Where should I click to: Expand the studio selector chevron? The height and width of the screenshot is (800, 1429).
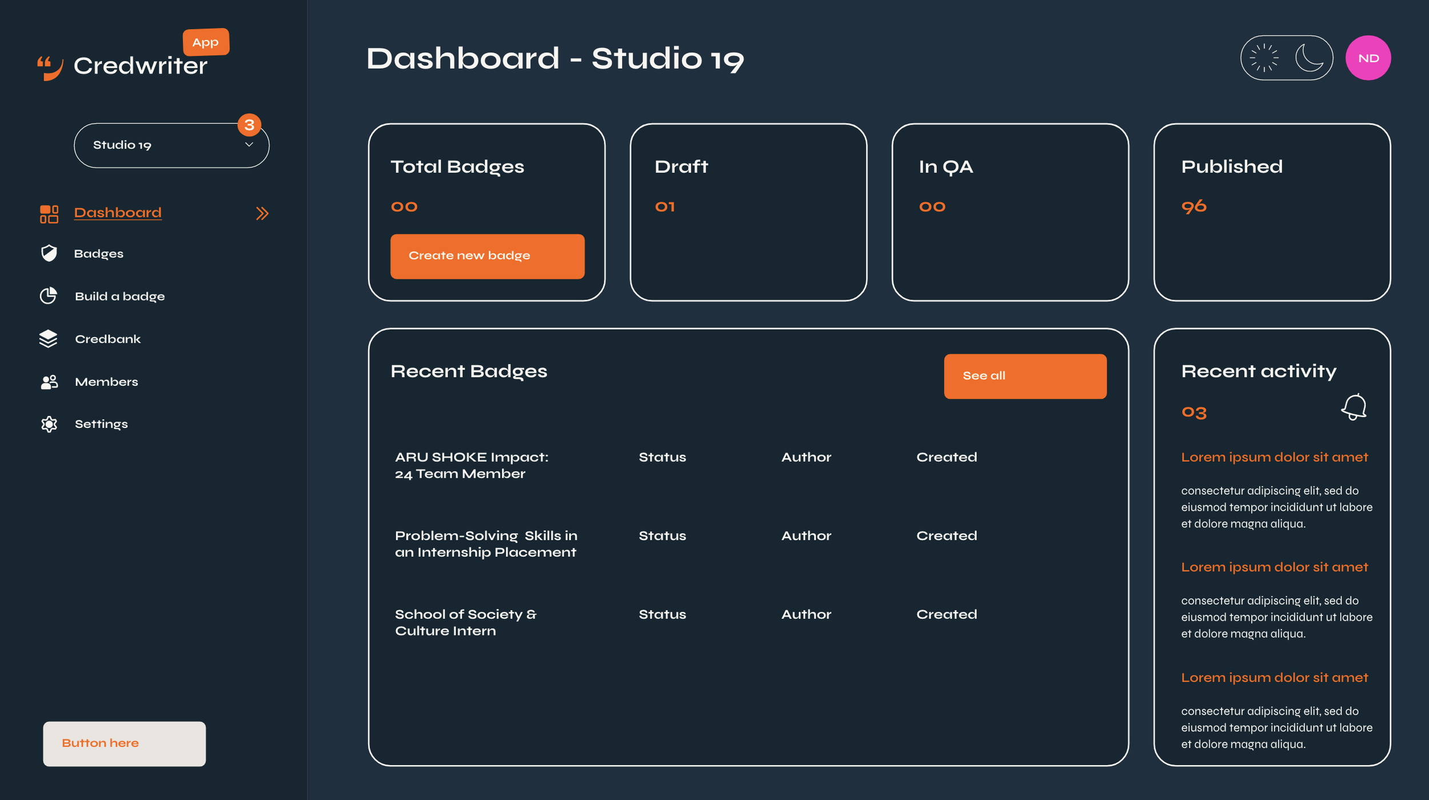click(248, 146)
